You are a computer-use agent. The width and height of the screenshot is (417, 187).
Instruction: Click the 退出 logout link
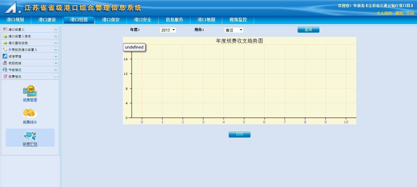pyautogui.click(x=399, y=13)
